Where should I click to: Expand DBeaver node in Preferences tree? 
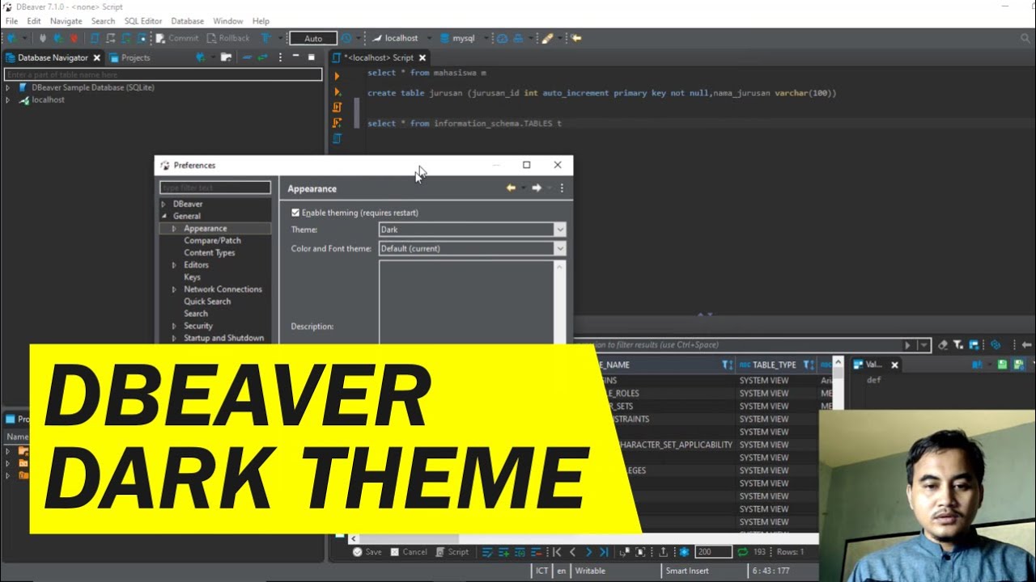coord(163,205)
